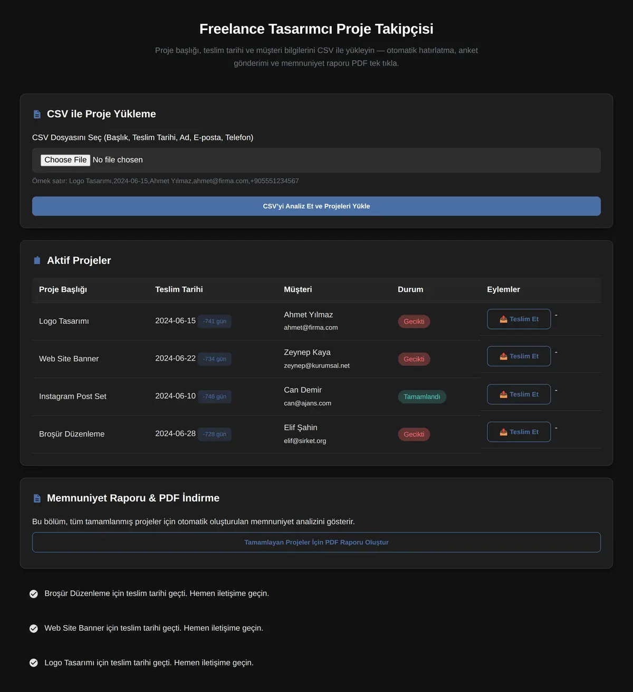Click customer name Elif Şahin
This screenshot has height=692, width=633.
point(301,428)
